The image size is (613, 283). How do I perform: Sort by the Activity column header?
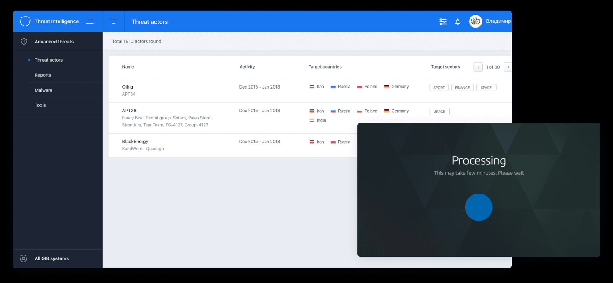coord(247,67)
